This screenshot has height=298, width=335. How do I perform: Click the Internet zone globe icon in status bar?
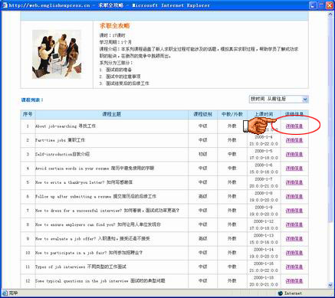(281, 293)
